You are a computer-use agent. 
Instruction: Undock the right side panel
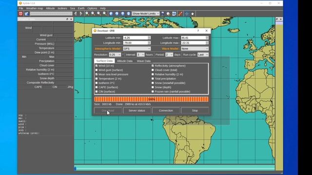[277, 19]
